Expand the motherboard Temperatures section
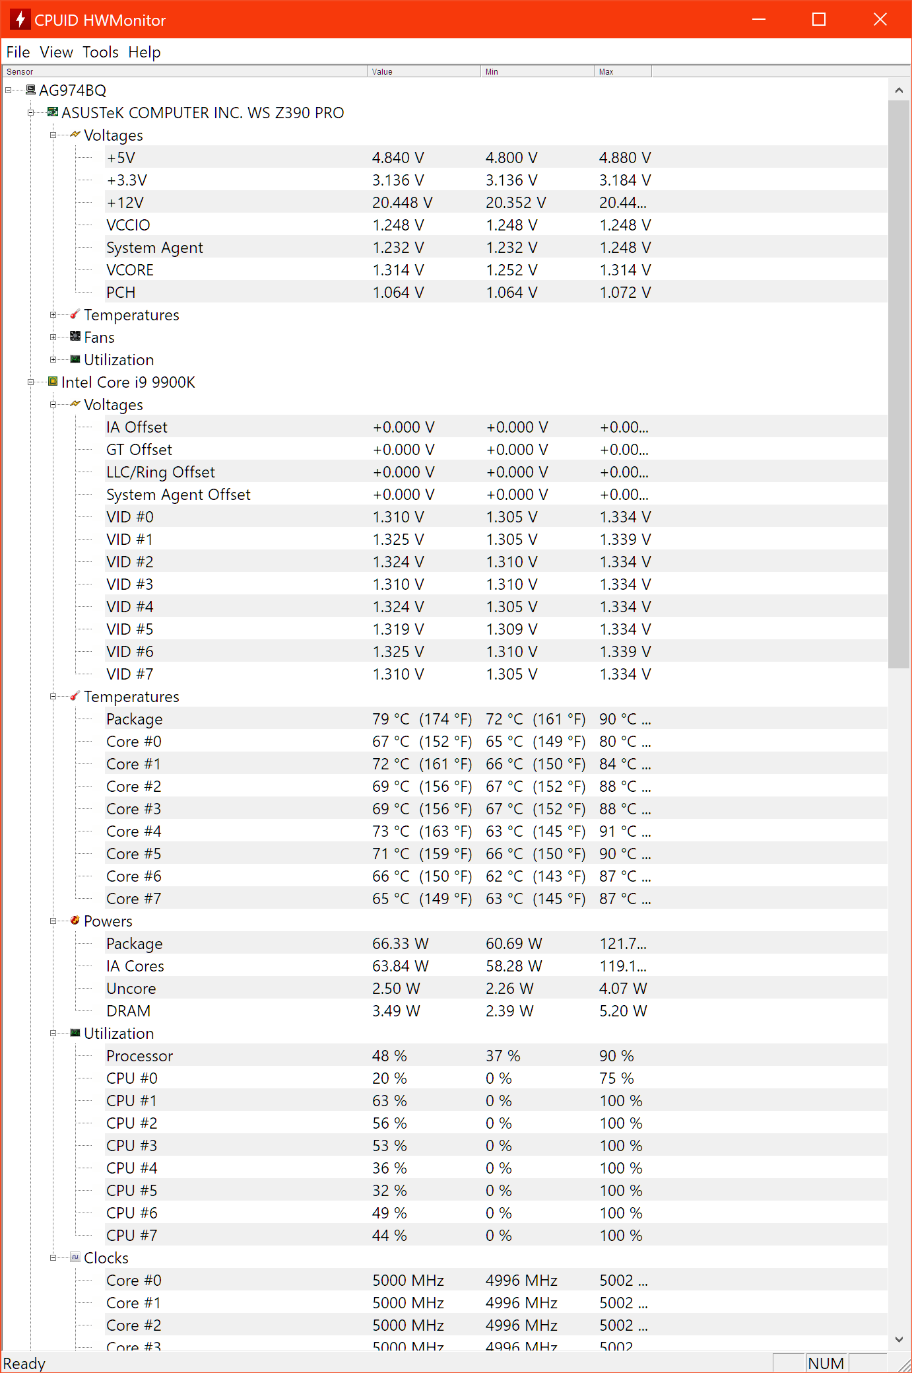912x1373 pixels. pos(53,314)
